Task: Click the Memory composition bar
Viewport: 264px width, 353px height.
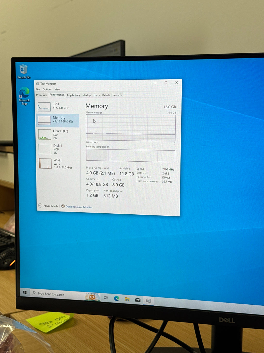Action: point(130,156)
